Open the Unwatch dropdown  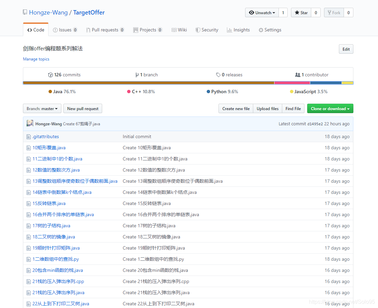262,12
